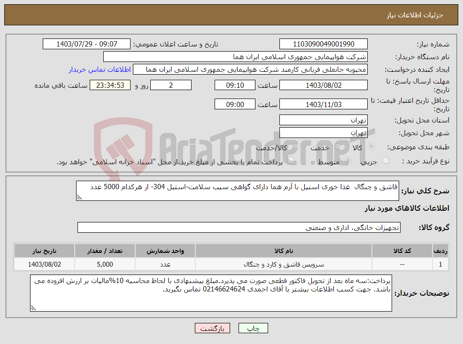Click the اطلاعات کالاهای مورد نیاز section heading
Image resolution: width=463 pixels, height=344 pixels.
407,208
